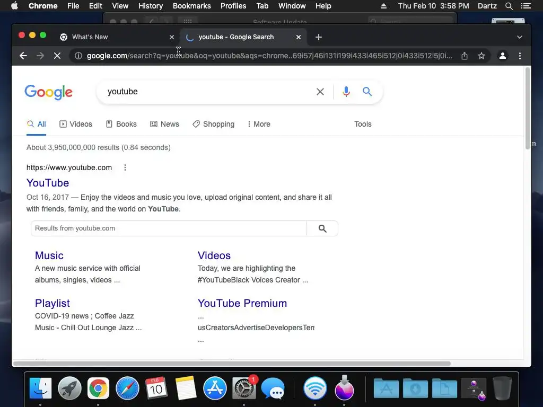Filter results by News
The width and height of the screenshot is (543, 407).
pyautogui.click(x=164, y=124)
